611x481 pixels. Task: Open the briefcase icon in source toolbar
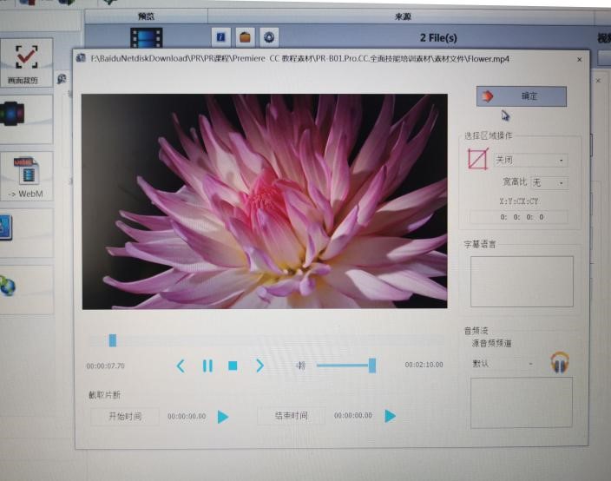pyautogui.click(x=245, y=36)
